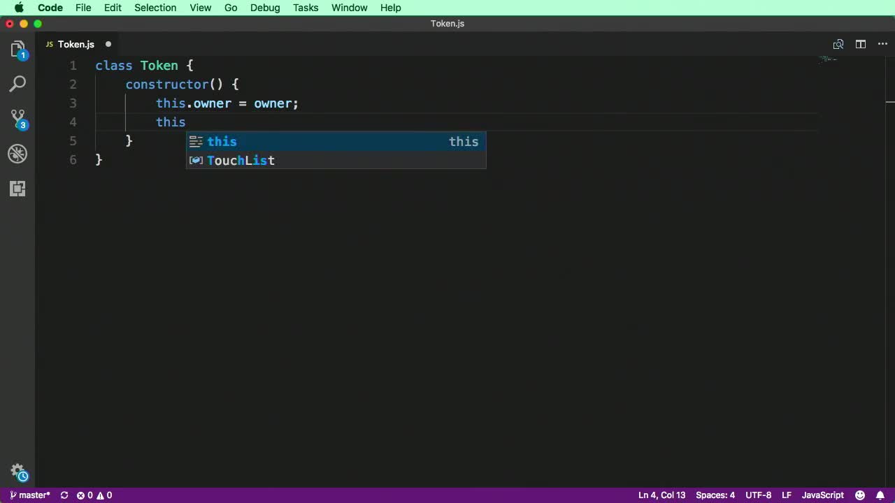Change the JavaScript language mode
Image resolution: width=895 pixels, height=503 pixels.
point(822,495)
